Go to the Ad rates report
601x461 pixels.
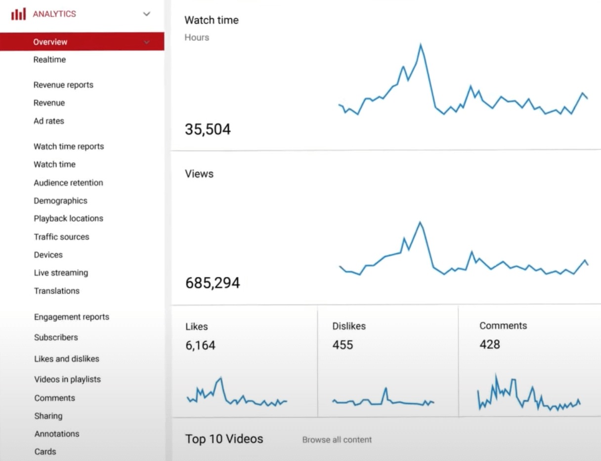(x=48, y=121)
